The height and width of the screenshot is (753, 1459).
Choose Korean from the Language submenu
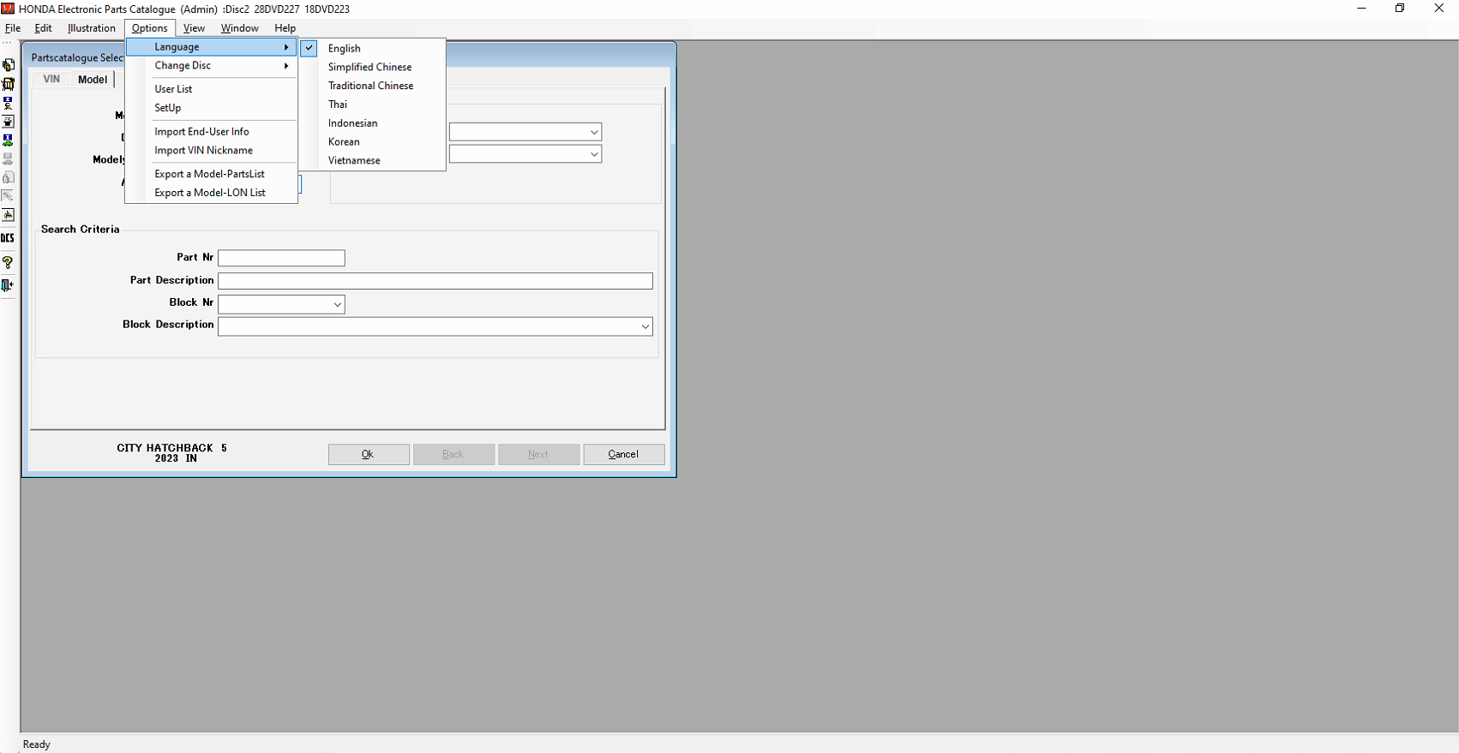(344, 142)
